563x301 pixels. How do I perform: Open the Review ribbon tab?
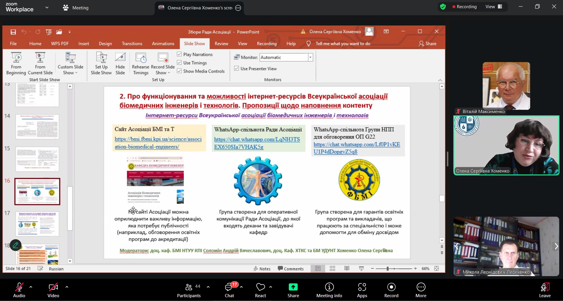coord(221,44)
